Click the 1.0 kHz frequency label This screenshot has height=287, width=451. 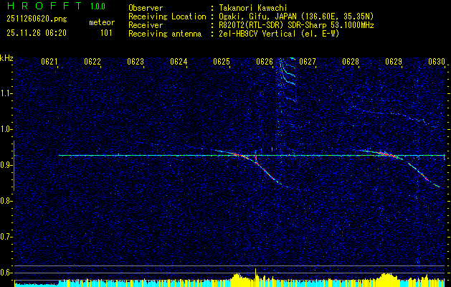(6, 130)
